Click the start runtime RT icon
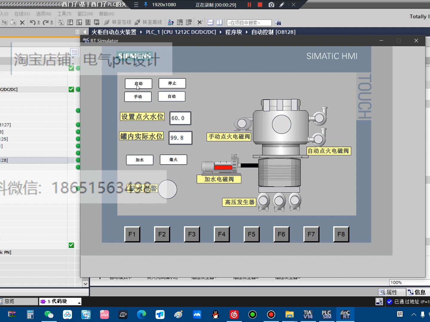430x322 pixels. click(x=97, y=22)
